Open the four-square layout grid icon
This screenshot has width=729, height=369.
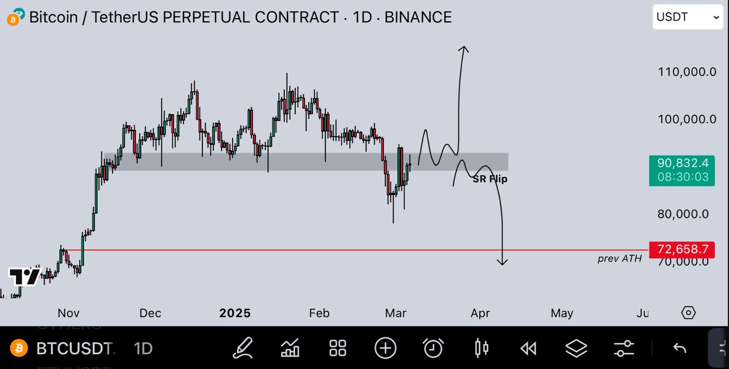click(338, 348)
